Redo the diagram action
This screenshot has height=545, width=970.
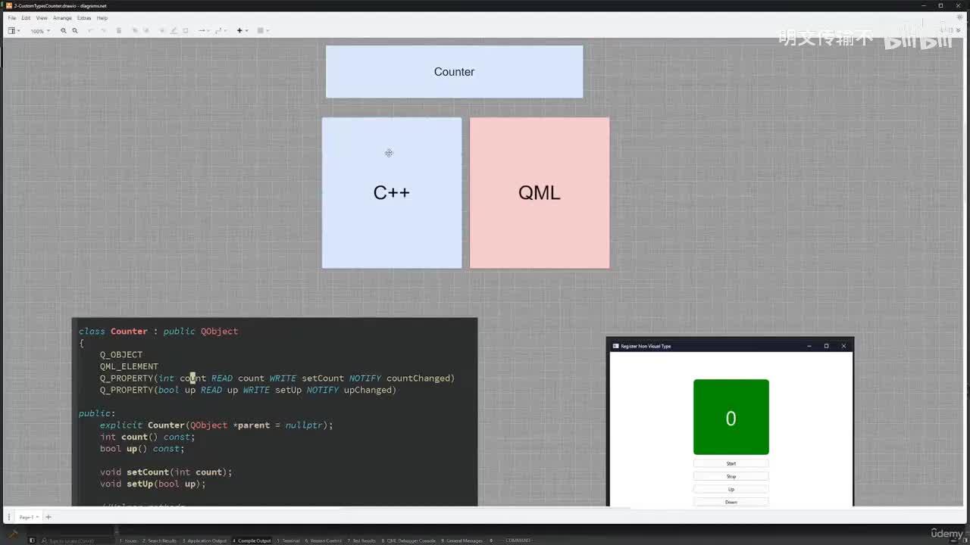pyautogui.click(x=102, y=31)
